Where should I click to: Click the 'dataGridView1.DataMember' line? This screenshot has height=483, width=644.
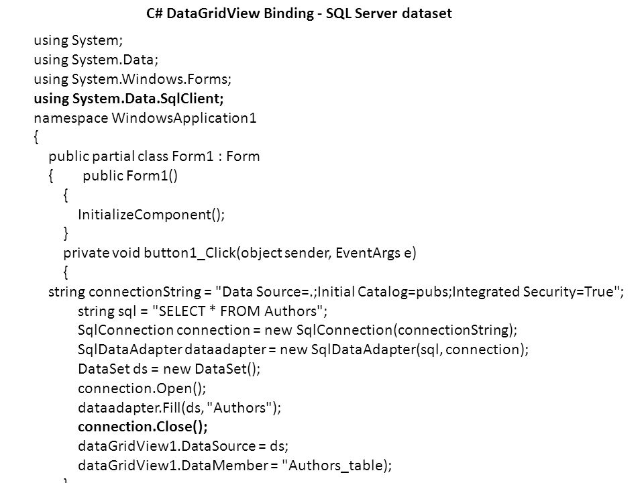pos(235,466)
